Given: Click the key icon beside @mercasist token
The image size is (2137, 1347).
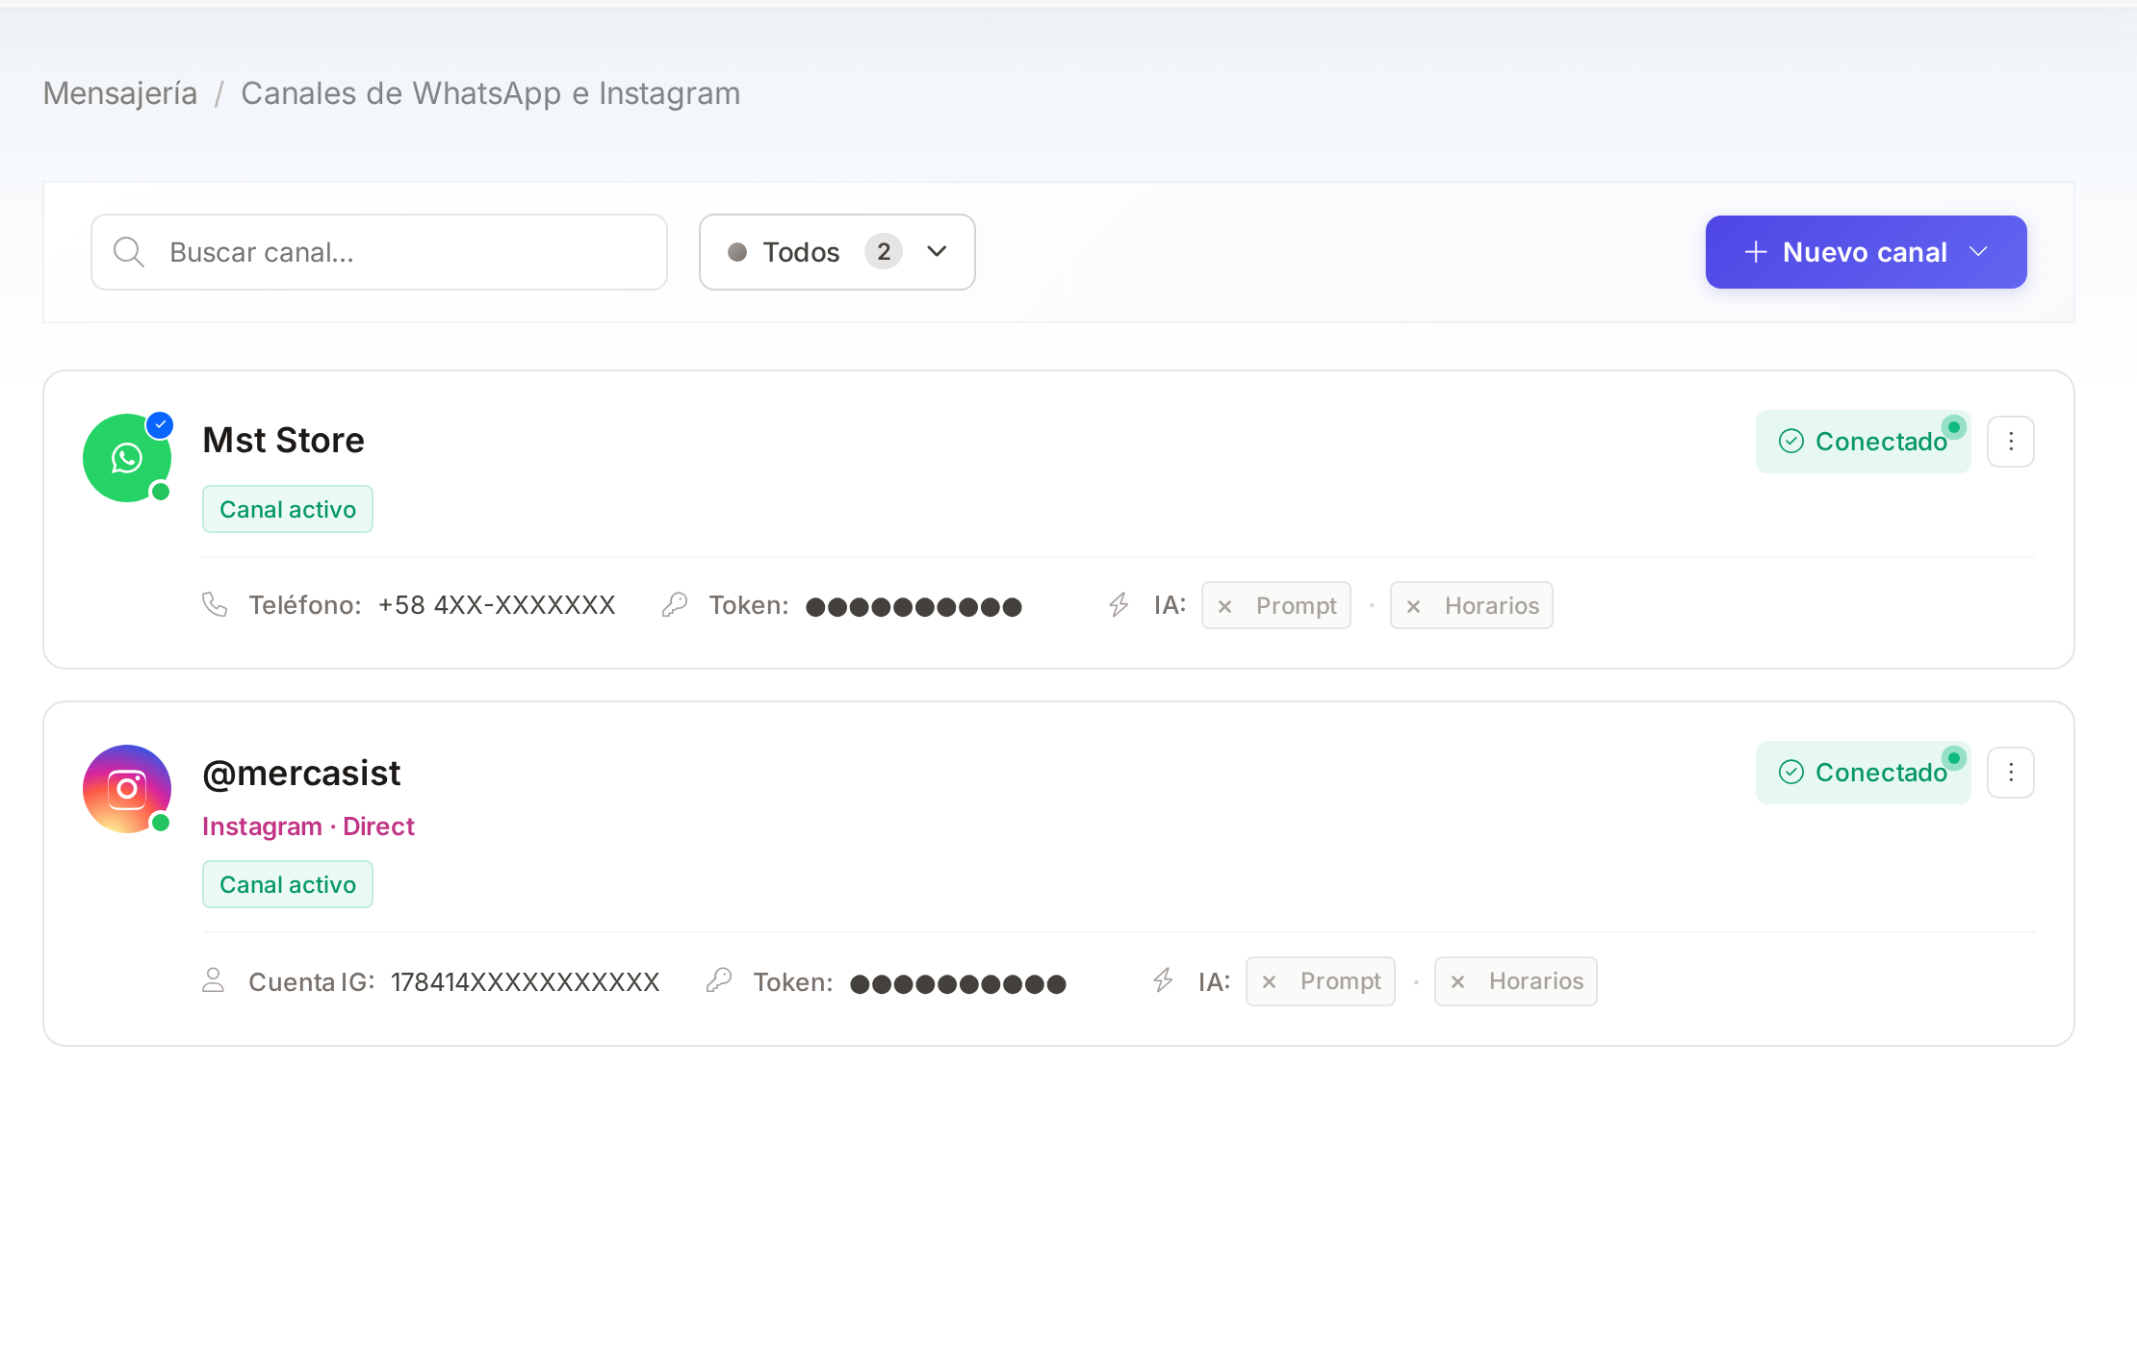Looking at the screenshot, I should point(719,980).
